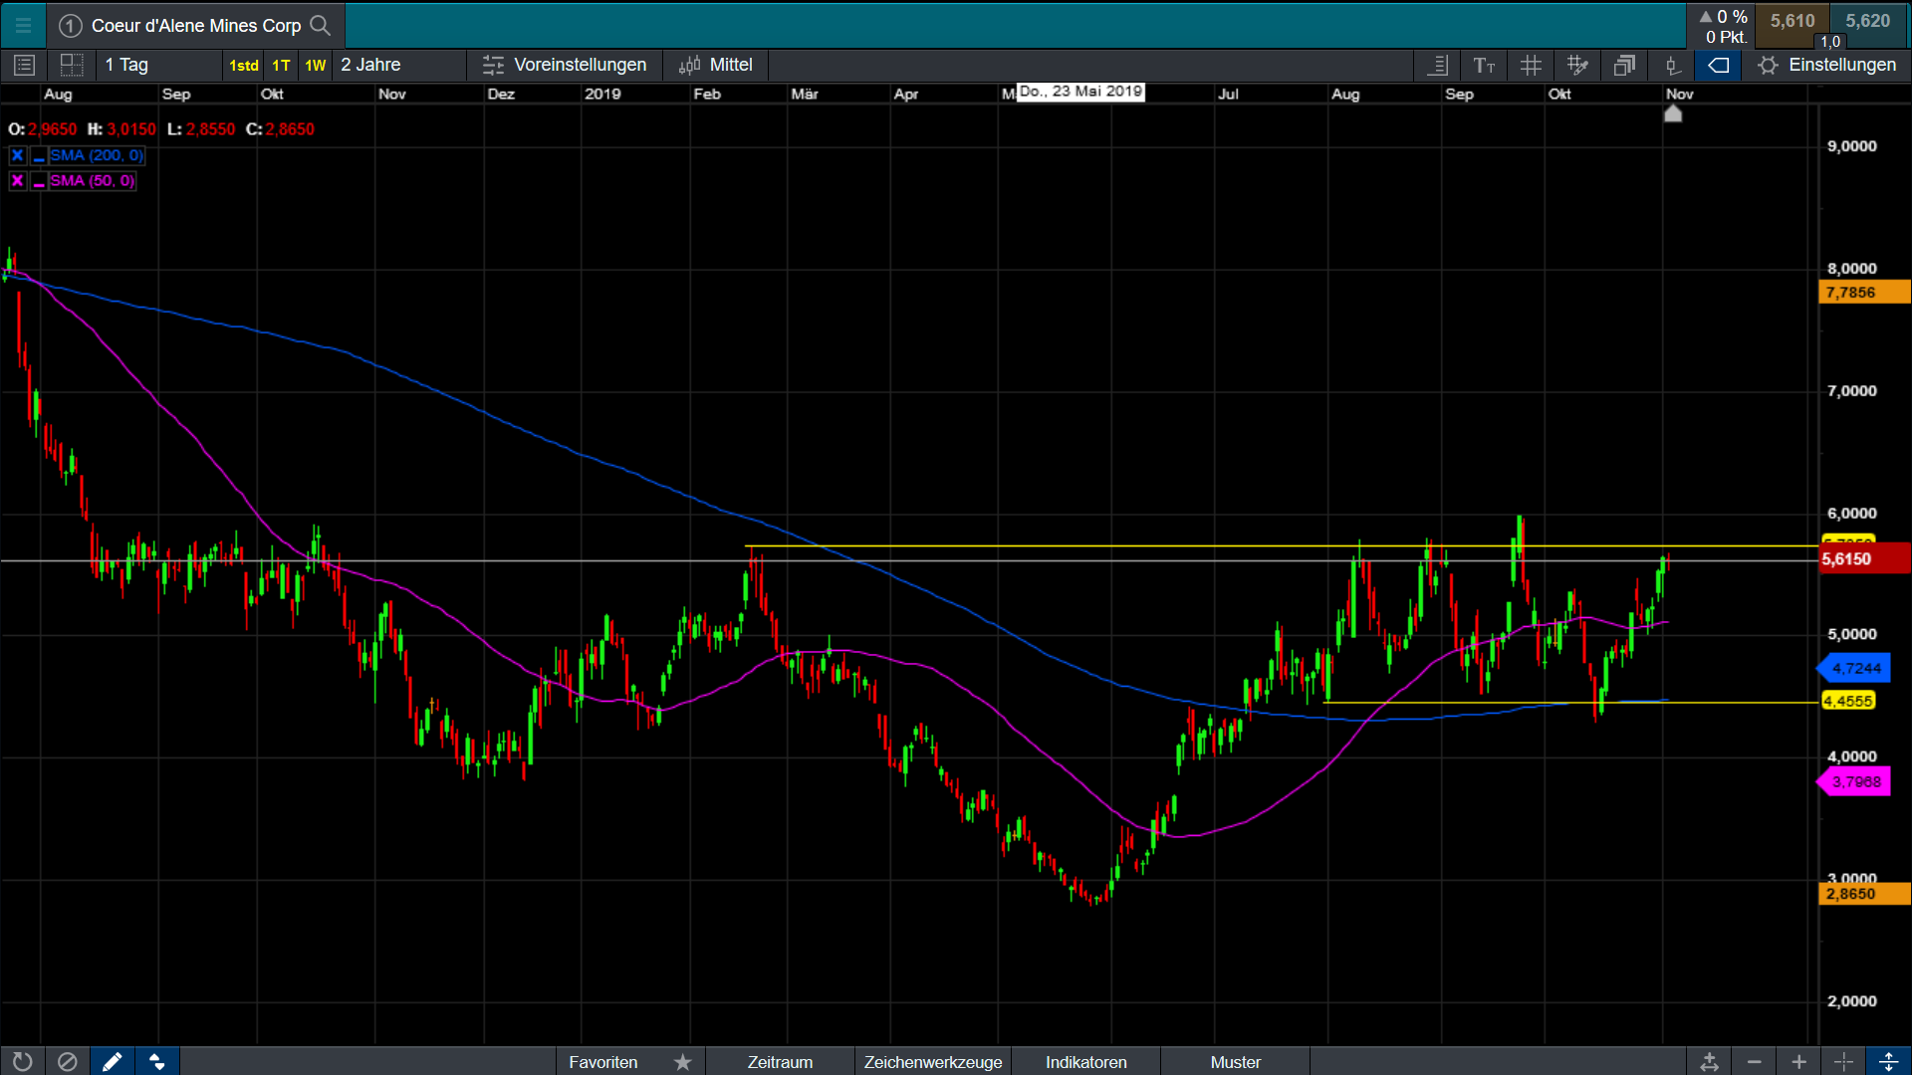This screenshot has height=1075, width=1912.
Task: Open the 1 Tag interval dropdown
Action: (x=159, y=66)
